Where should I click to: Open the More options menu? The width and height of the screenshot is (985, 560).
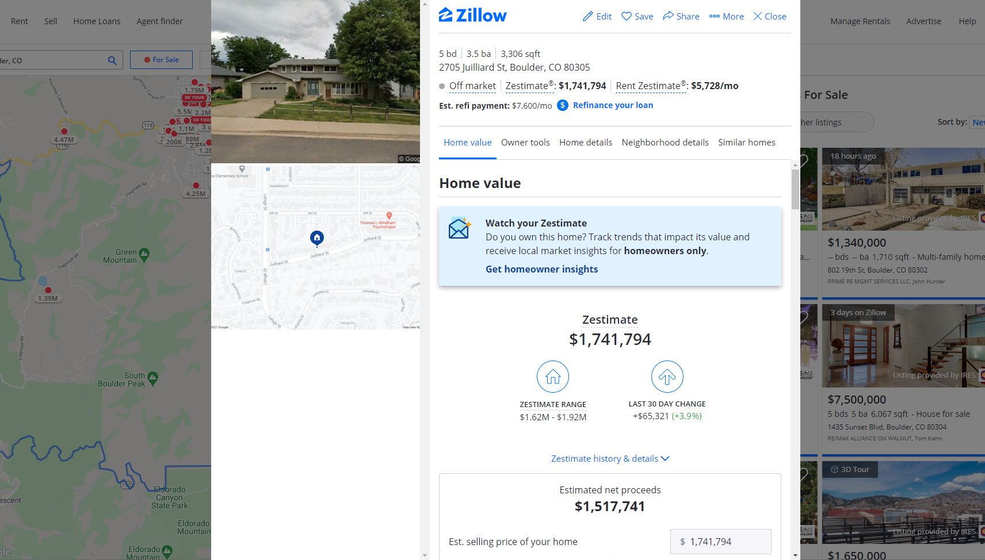(x=727, y=16)
